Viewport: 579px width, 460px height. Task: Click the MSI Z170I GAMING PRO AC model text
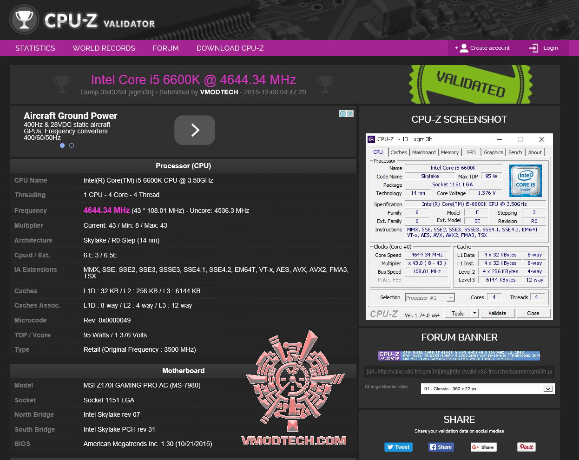tap(142, 385)
